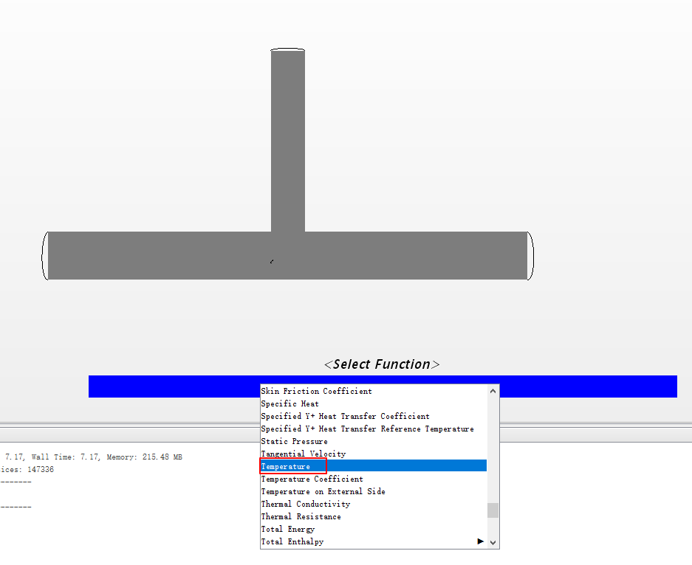The width and height of the screenshot is (692, 565).
Task: Select the highlighted Temperature item
Action: click(374, 466)
